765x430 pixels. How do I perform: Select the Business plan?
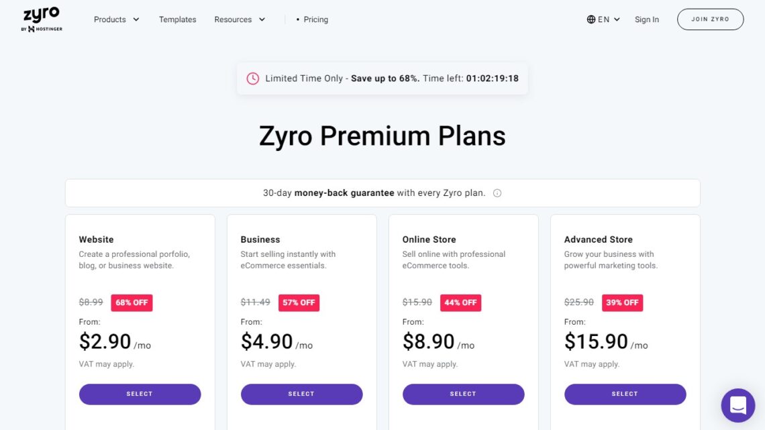[x=301, y=394]
